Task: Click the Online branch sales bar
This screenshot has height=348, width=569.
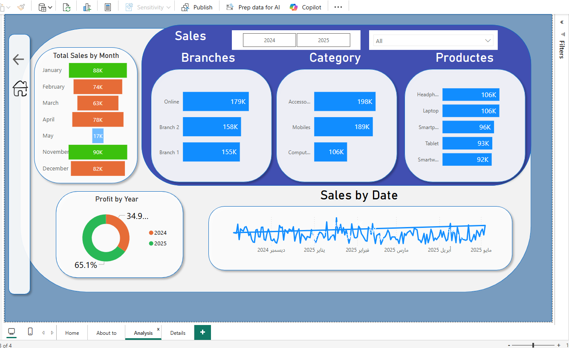Action: (x=216, y=102)
